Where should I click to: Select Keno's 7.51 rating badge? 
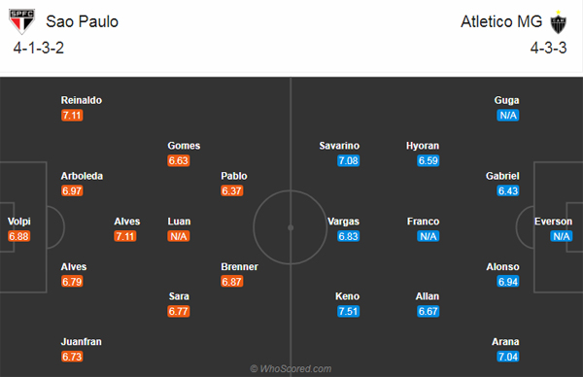tap(349, 311)
